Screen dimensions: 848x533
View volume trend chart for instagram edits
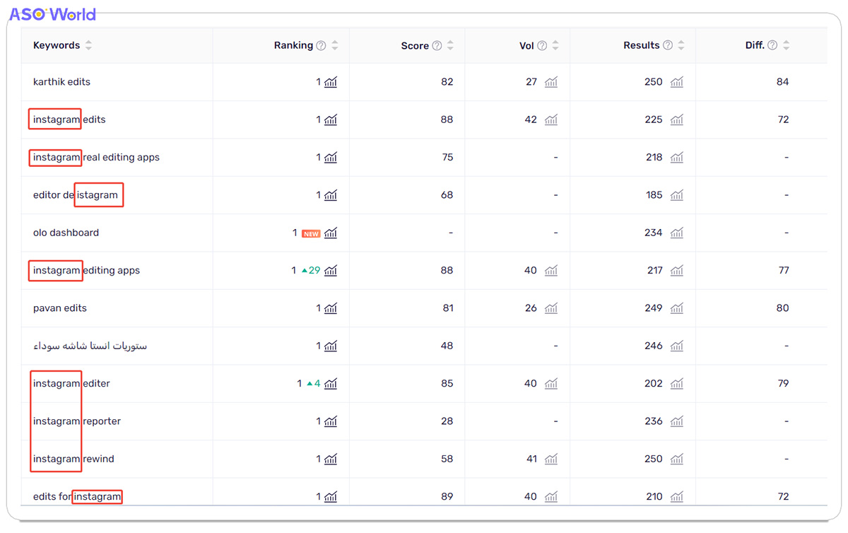point(551,119)
